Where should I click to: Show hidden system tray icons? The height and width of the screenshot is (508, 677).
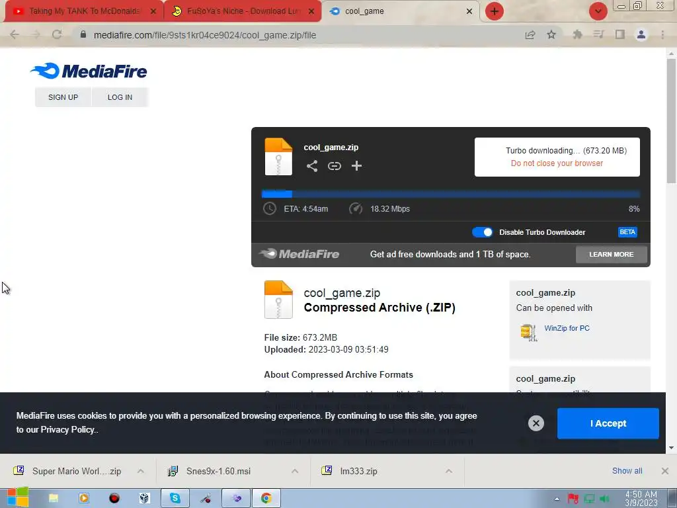[557, 499]
